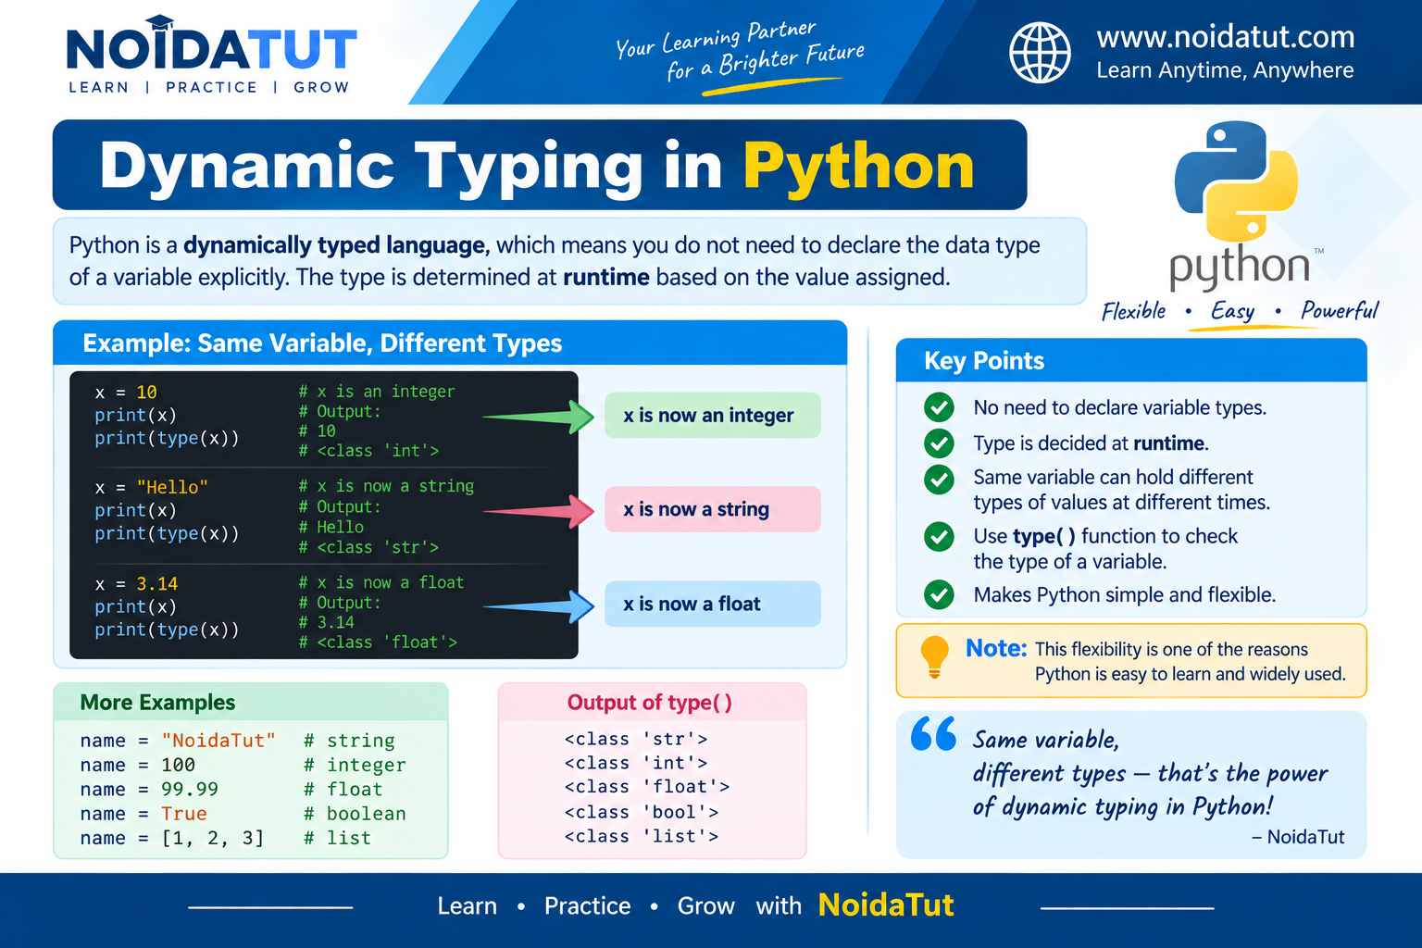
Task: Open the www.noidatut.com link
Action: pos(1225,37)
